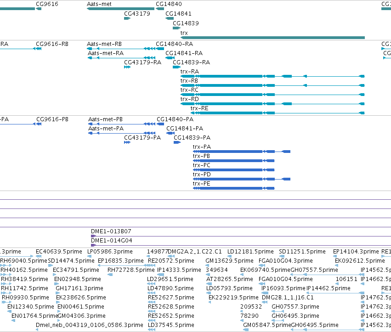Click the trx-RE transcript
The height and width of the screenshot is (332, 391).
coord(278,113)
